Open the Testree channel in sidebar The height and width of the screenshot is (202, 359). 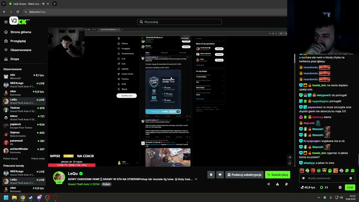tap(24, 109)
